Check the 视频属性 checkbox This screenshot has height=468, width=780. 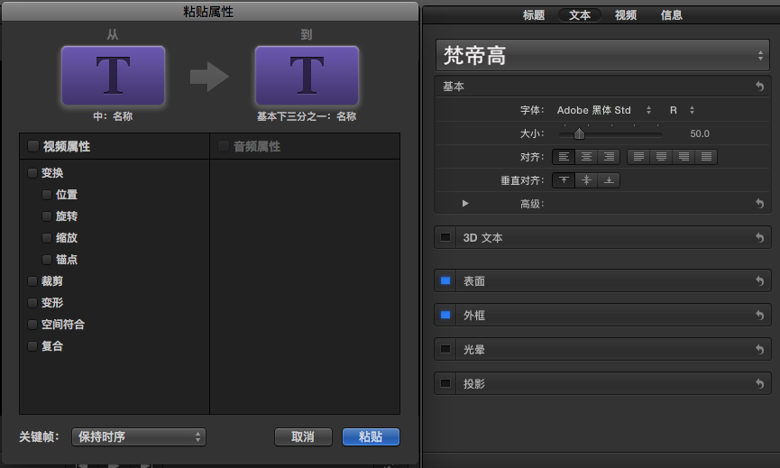pyautogui.click(x=33, y=146)
